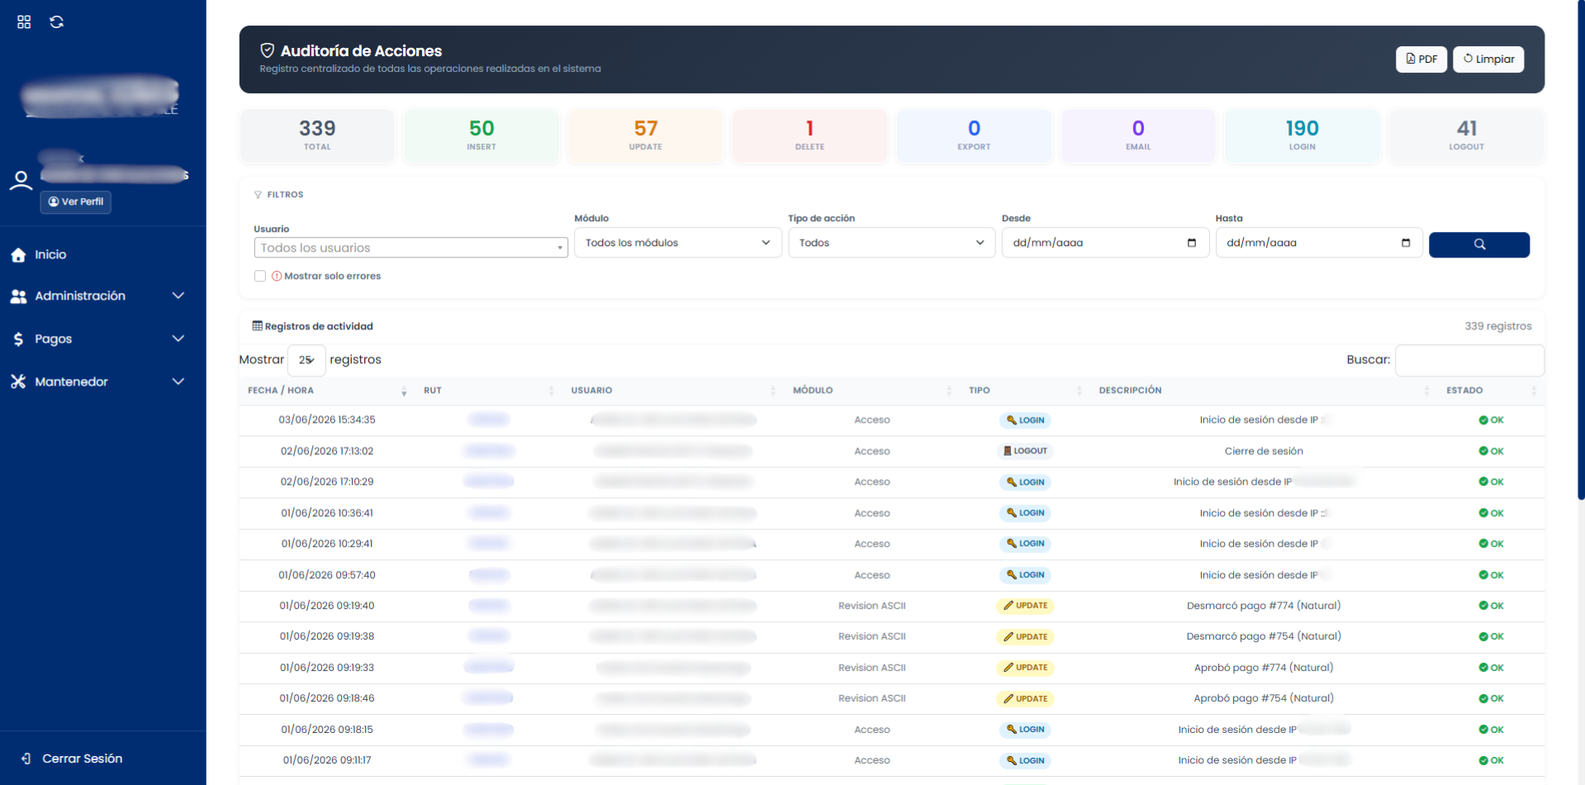1585x785 pixels.
Task: Sort by Usuario column
Action: 674,390
